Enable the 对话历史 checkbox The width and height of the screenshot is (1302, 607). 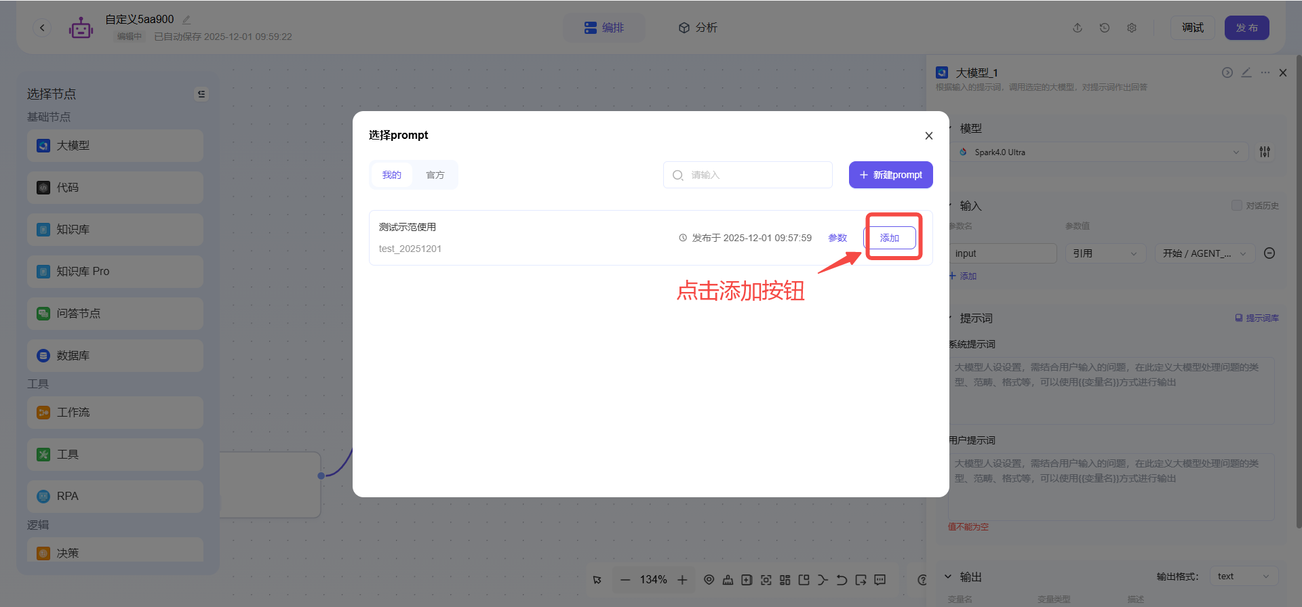click(x=1236, y=205)
